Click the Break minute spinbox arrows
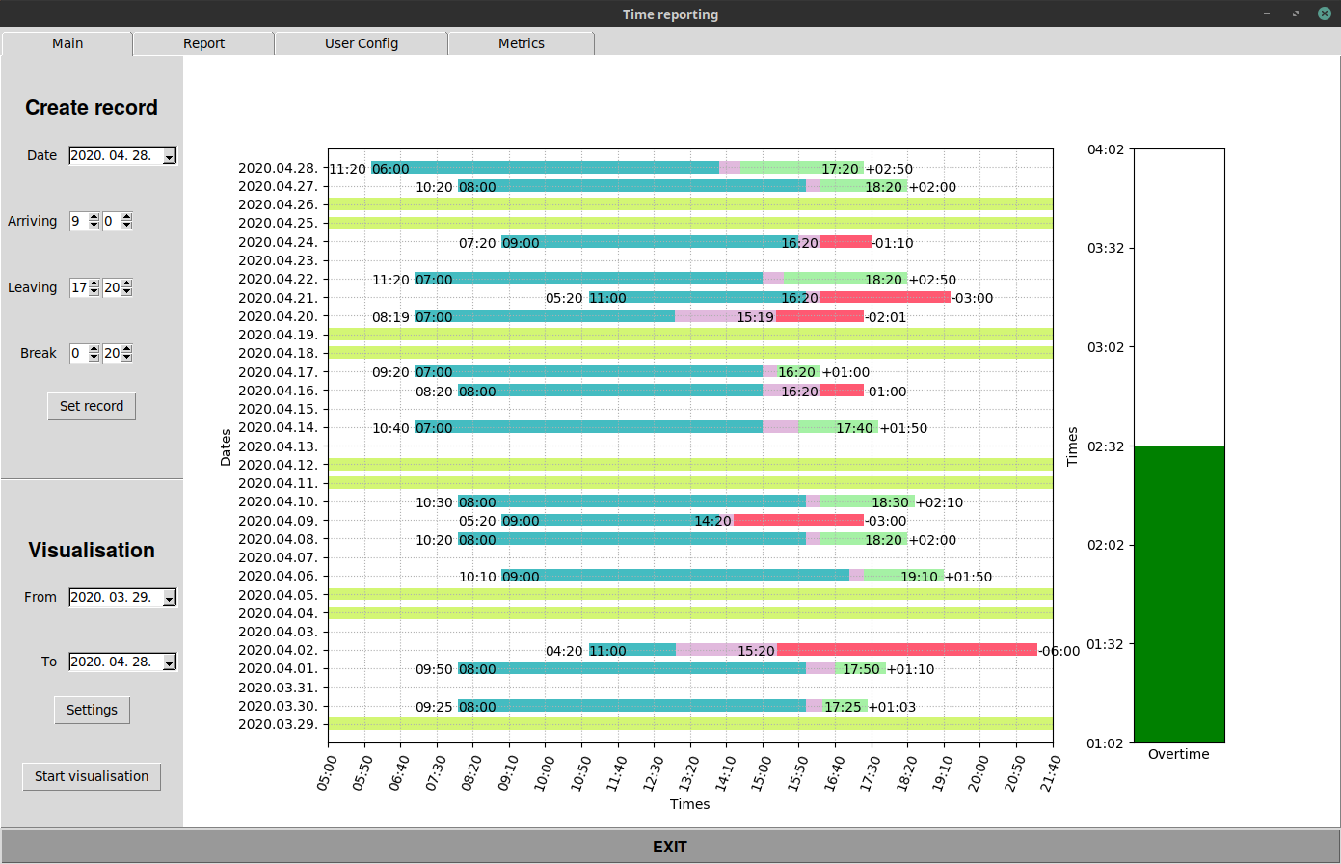The height and width of the screenshot is (864, 1341). [126, 353]
